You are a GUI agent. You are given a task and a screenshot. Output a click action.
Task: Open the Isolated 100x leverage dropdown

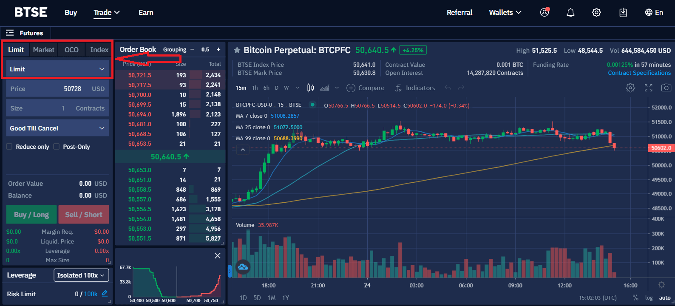(x=81, y=275)
